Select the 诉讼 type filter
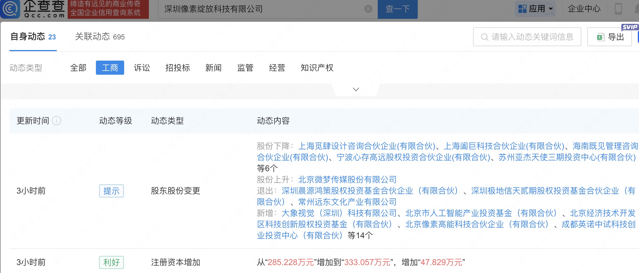The width and height of the screenshot is (639, 273). 142,68
